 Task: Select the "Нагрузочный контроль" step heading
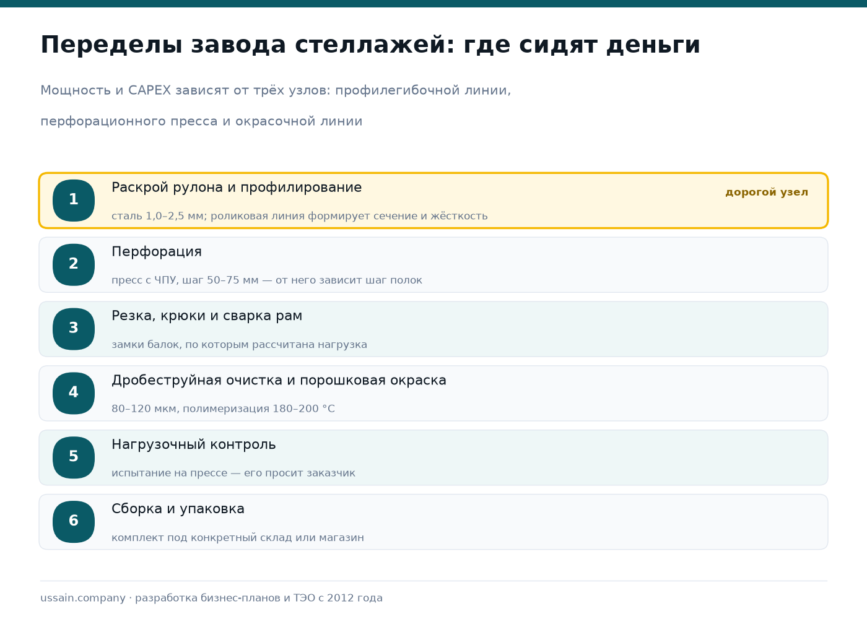click(x=194, y=445)
